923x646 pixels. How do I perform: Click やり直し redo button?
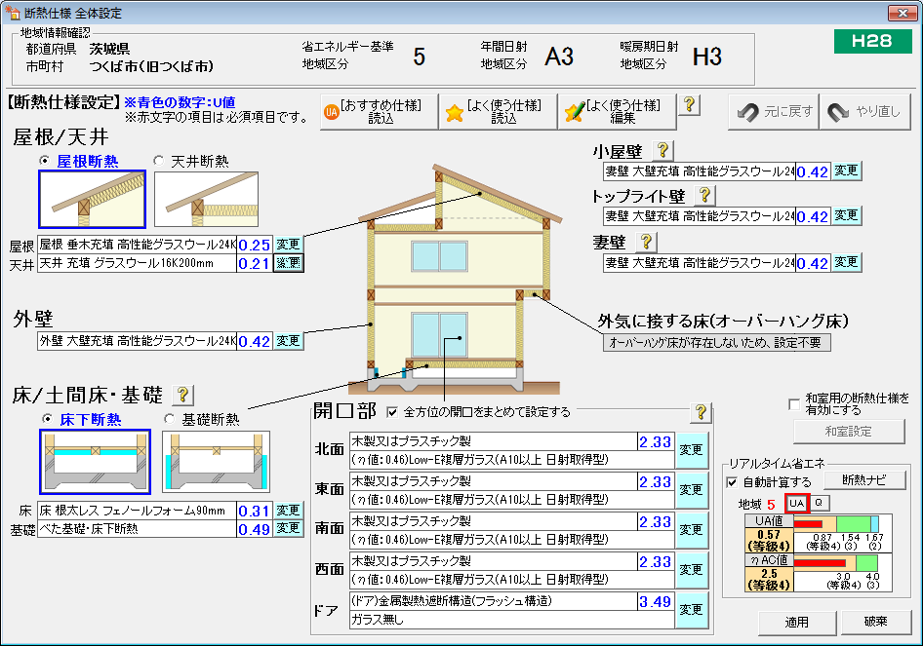click(864, 112)
